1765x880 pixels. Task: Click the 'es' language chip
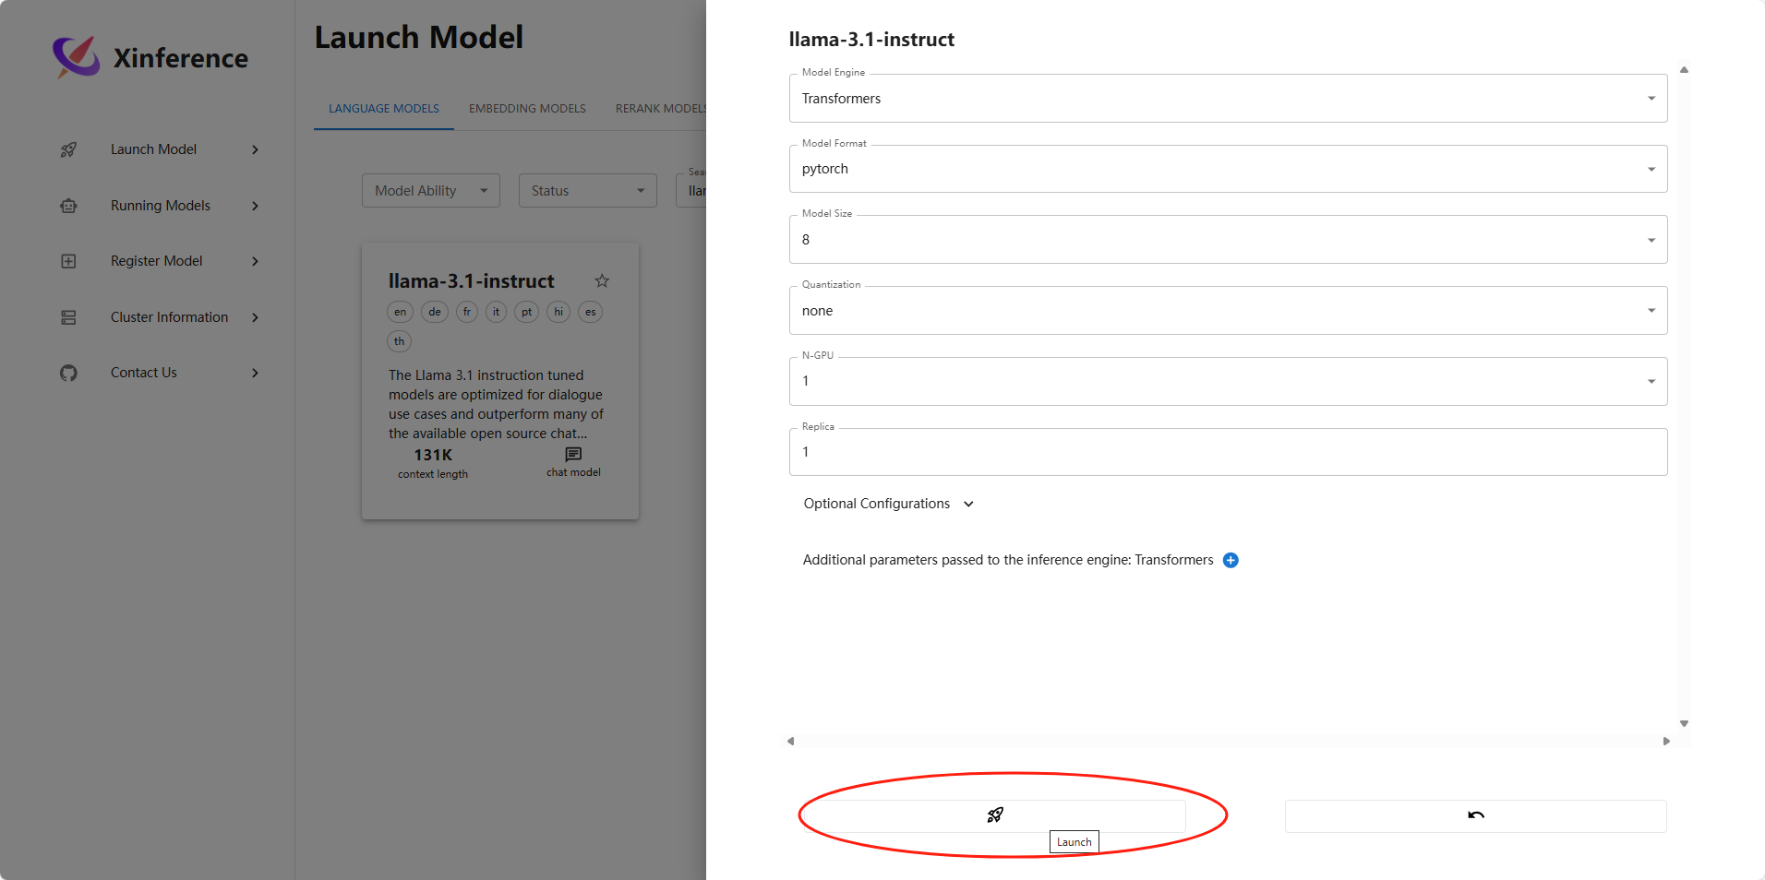pos(591,312)
